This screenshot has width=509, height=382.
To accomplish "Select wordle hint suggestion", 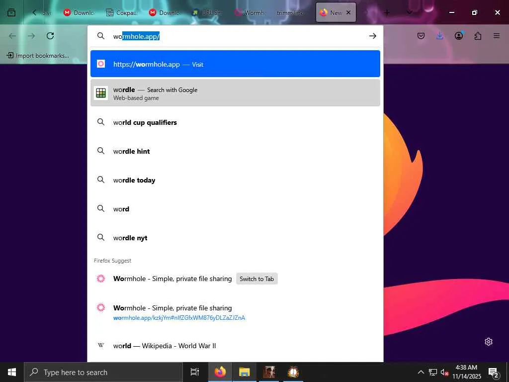I will tap(235, 151).
